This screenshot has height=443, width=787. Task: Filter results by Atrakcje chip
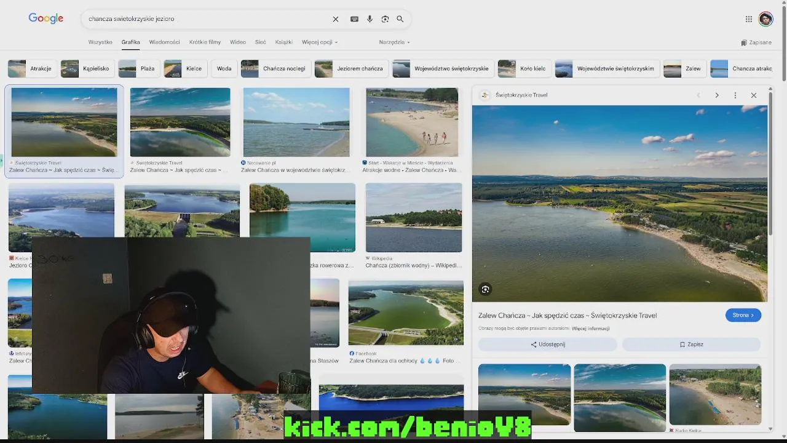pyautogui.click(x=33, y=68)
